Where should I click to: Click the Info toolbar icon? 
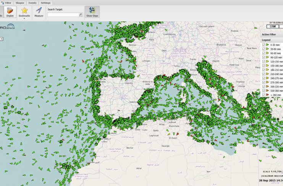tap(1, 11)
